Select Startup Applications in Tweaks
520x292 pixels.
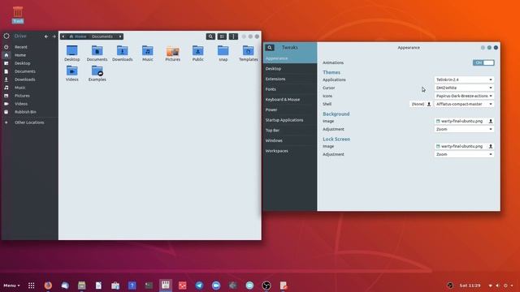[x=290, y=120]
